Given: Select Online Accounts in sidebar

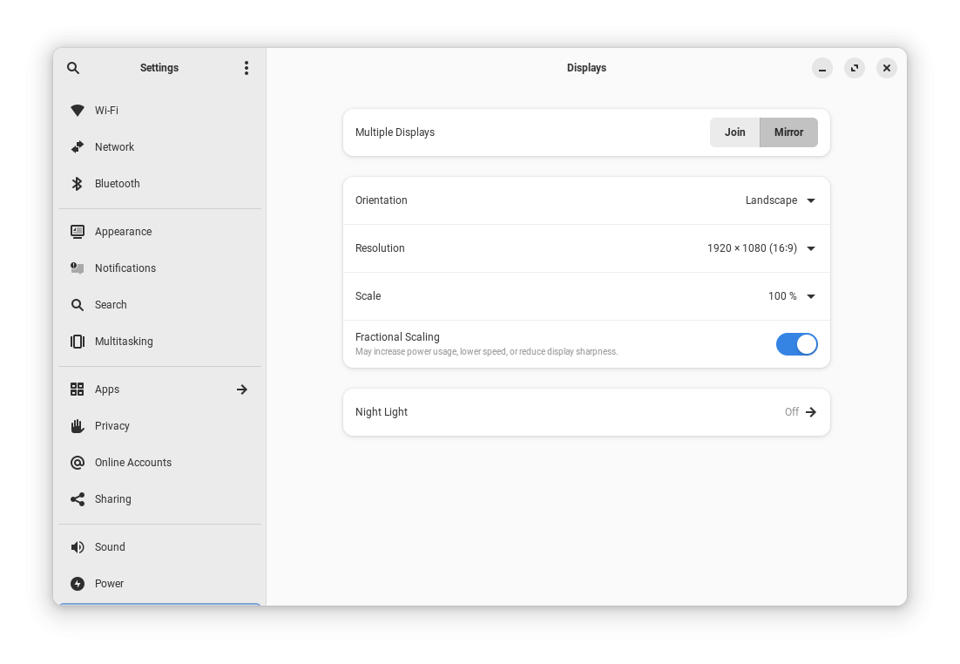Looking at the screenshot, I should [133, 463].
